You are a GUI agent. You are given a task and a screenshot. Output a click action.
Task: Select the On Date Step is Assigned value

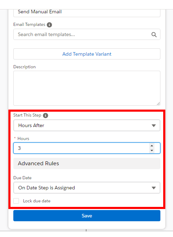[x=47, y=188]
